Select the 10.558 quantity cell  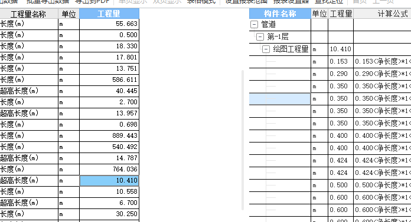(109, 191)
